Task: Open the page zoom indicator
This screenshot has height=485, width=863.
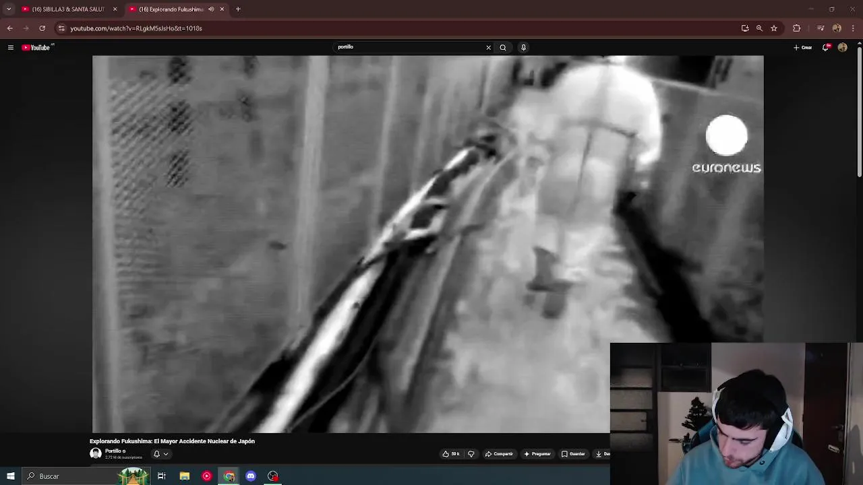Action: (x=759, y=28)
